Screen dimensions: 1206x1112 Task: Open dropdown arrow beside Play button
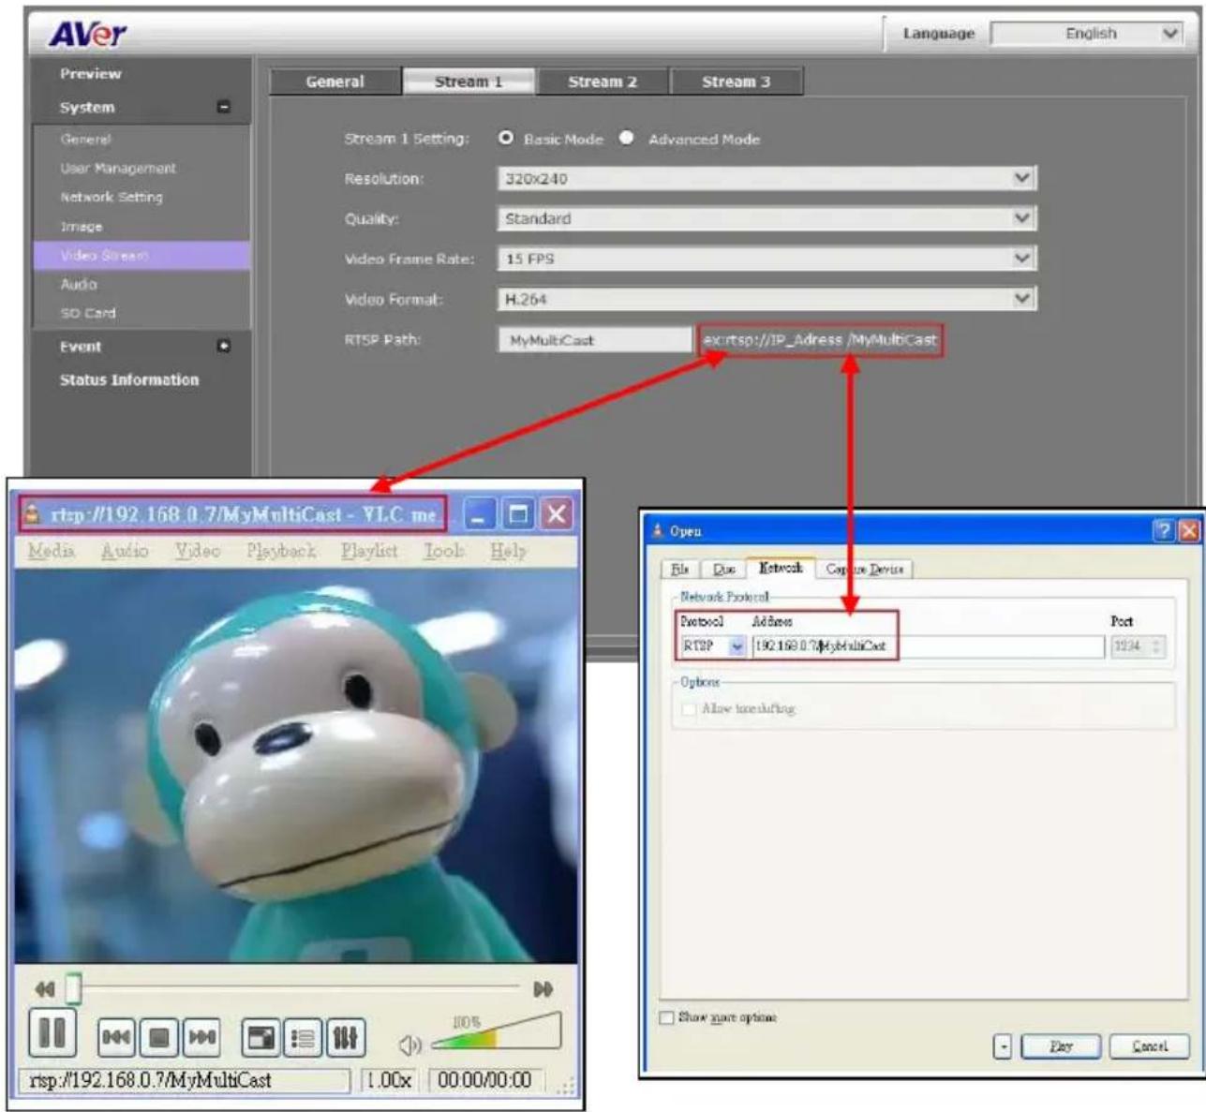[1003, 1046]
